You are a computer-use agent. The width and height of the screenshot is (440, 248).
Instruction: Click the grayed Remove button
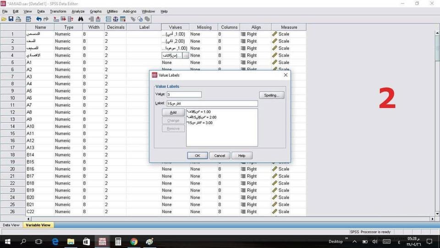(173, 129)
